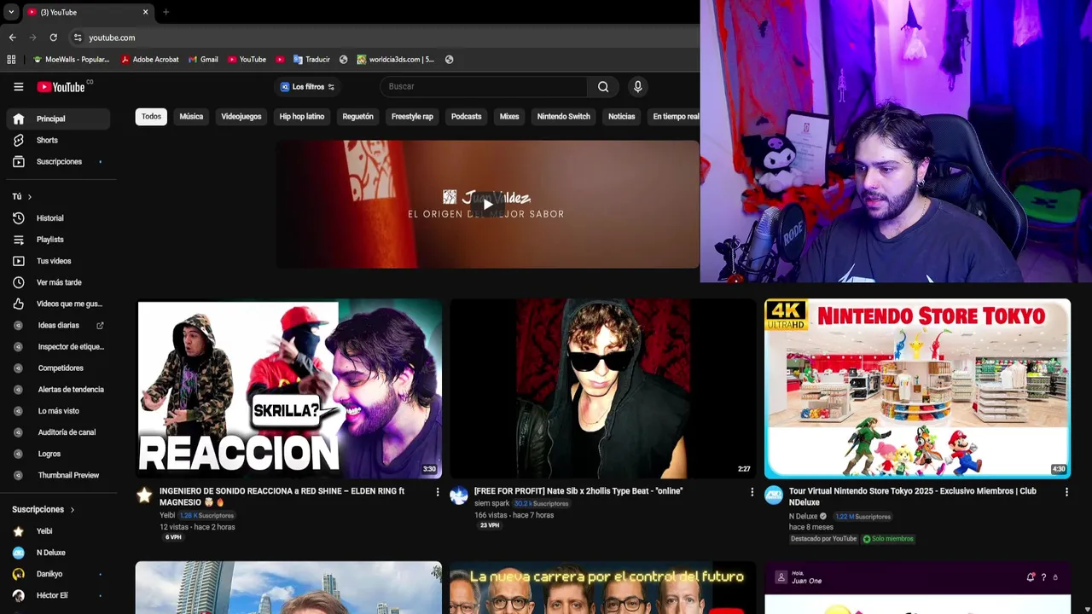Open Yeibi channel subscription

[58, 531]
